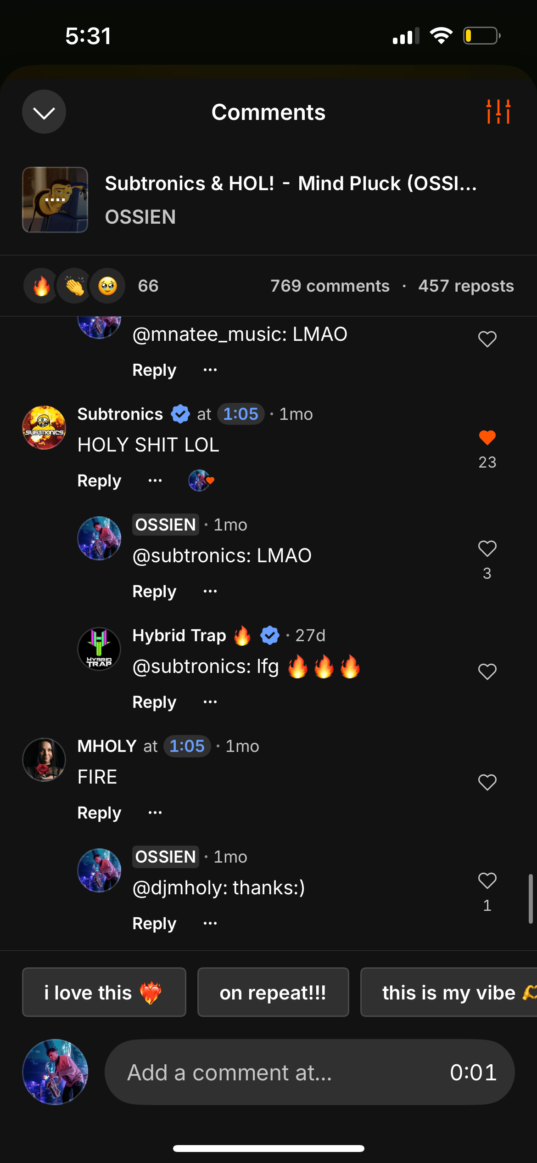Screen dimensions: 537x1163
Task: Focus the Add a comment field
Action: pos(275,1073)
